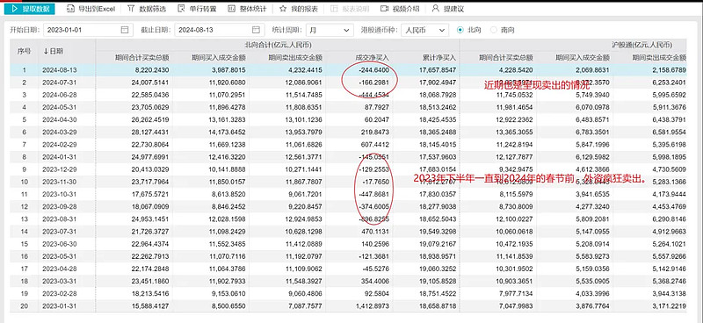Open calendar icon for 截止日期
Image resolution: width=703 pixels, height=323 pixels.
pyautogui.click(x=256, y=30)
